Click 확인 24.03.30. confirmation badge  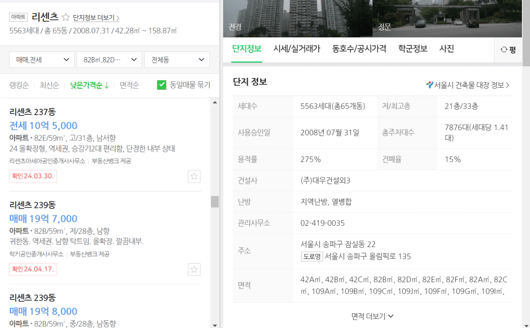pyautogui.click(x=33, y=176)
